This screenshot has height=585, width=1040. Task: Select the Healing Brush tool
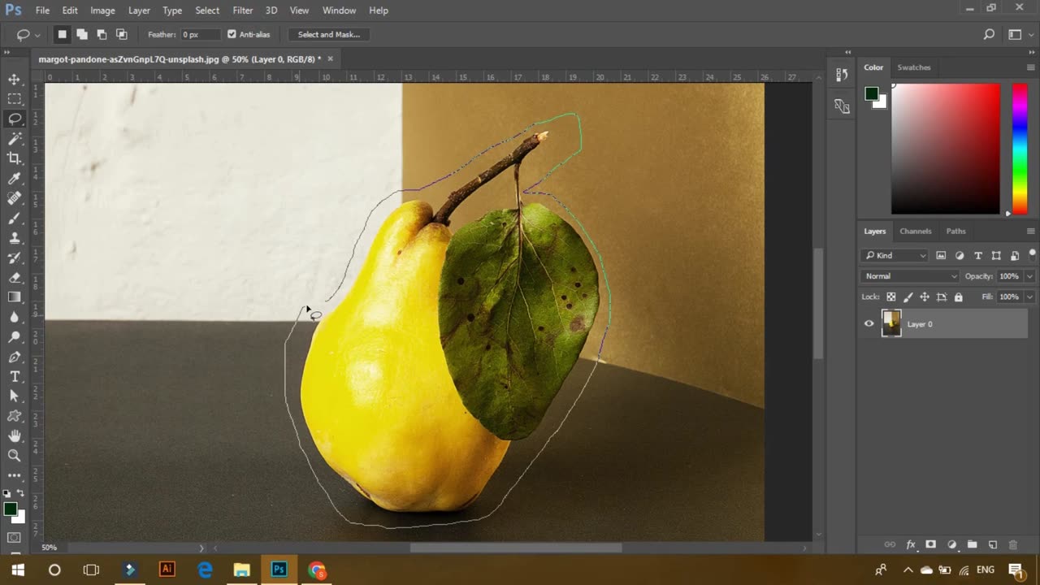[x=15, y=197]
